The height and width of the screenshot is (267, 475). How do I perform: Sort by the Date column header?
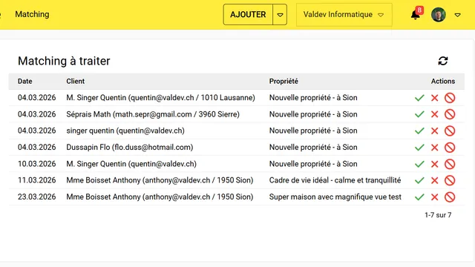pos(24,81)
